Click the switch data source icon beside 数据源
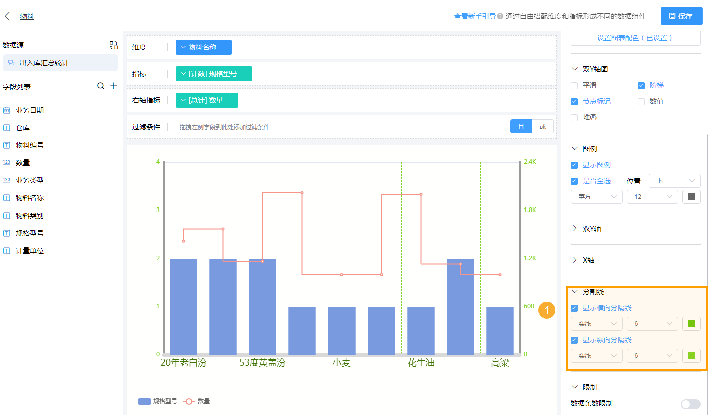Viewport: 708px width, 415px height. [113, 45]
